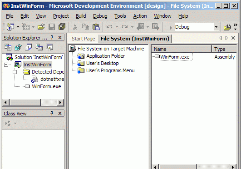Screen dimensions: 241x169
Task: Close the Class View panel
Action: point(60,114)
